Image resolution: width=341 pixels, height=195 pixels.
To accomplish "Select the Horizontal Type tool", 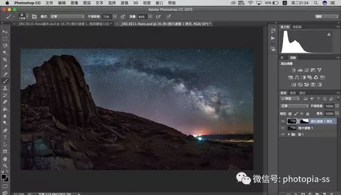I will tap(5, 137).
